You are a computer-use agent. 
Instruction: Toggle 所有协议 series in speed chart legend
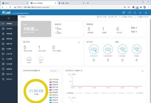click(70, 93)
